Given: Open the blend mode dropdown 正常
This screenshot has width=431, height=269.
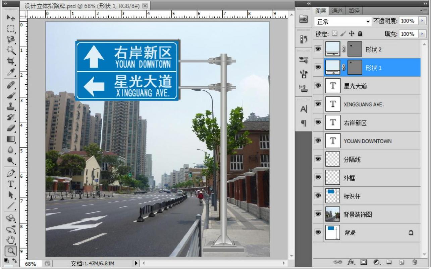Looking at the screenshot, I should pos(343,21).
